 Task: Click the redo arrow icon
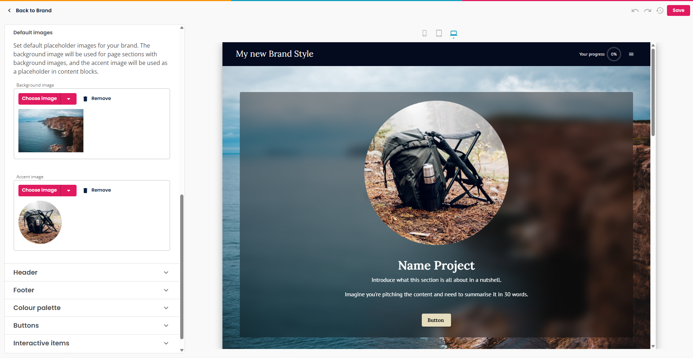[647, 10]
